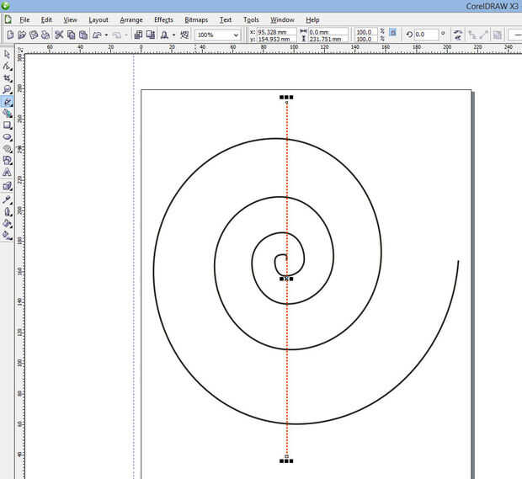Viewport: 522px width, 479px height.
Task: Select the Pick tool arrow
Action: pyautogui.click(x=8, y=54)
